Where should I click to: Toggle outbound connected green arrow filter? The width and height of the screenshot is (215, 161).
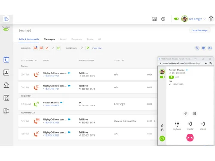[x=88, y=48]
